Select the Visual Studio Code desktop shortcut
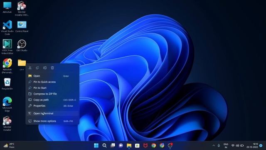Screen dimensions: 266x150 7,27
